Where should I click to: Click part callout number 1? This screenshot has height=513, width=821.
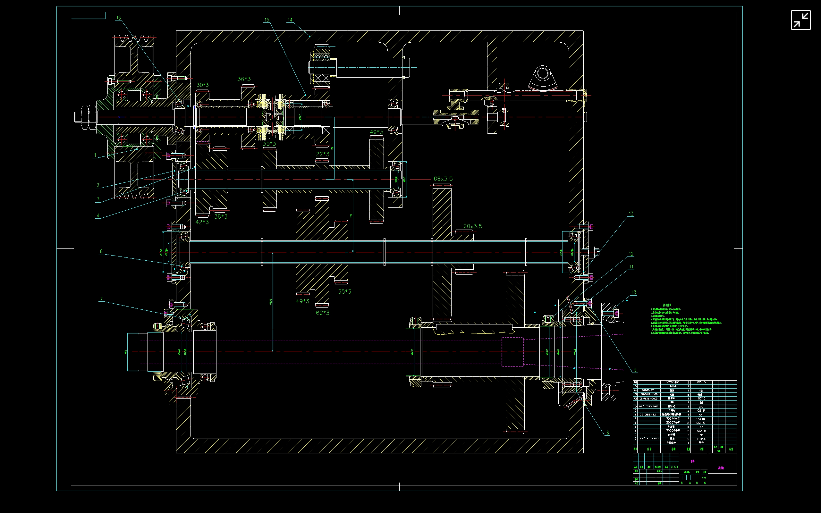pyautogui.click(x=95, y=156)
